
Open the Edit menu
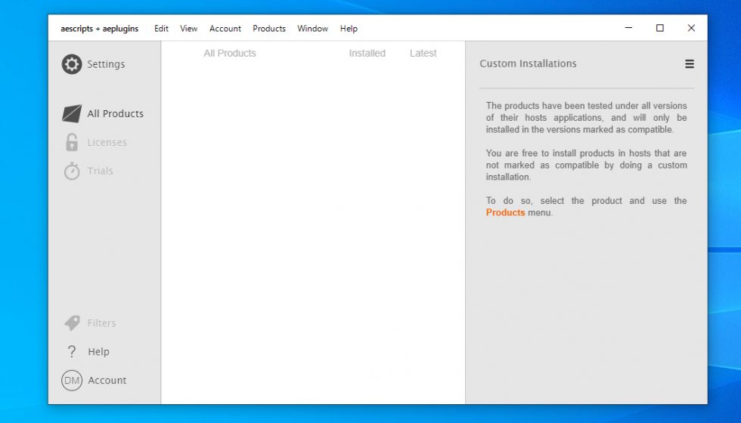(161, 29)
